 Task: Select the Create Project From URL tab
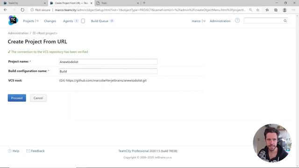point(71,3)
